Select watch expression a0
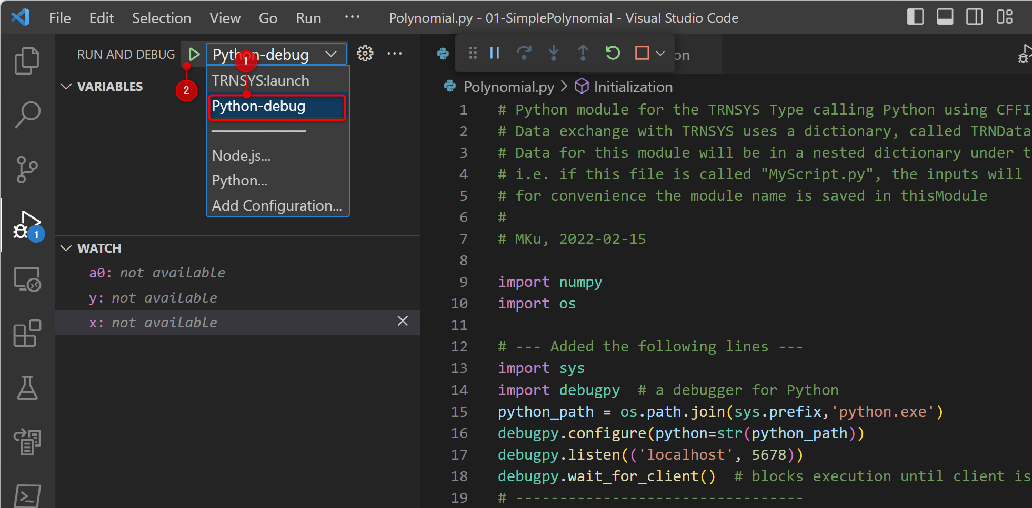1032x508 pixels. [237, 273]
